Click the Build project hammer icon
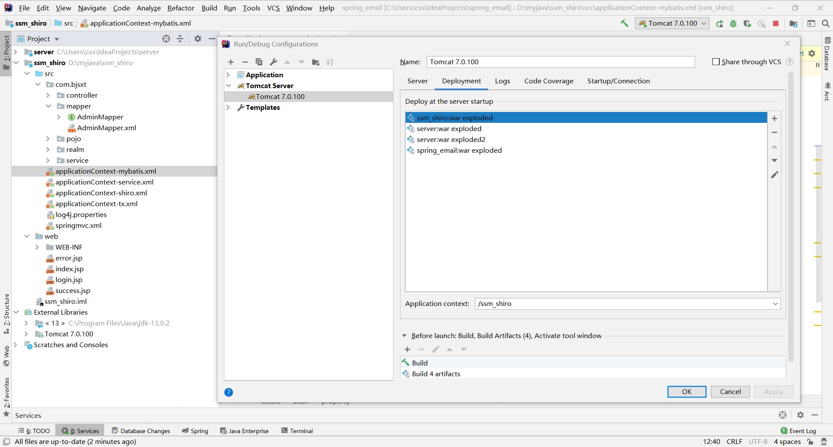The width and height of the screenshot is (833, 447). (624, 23)
